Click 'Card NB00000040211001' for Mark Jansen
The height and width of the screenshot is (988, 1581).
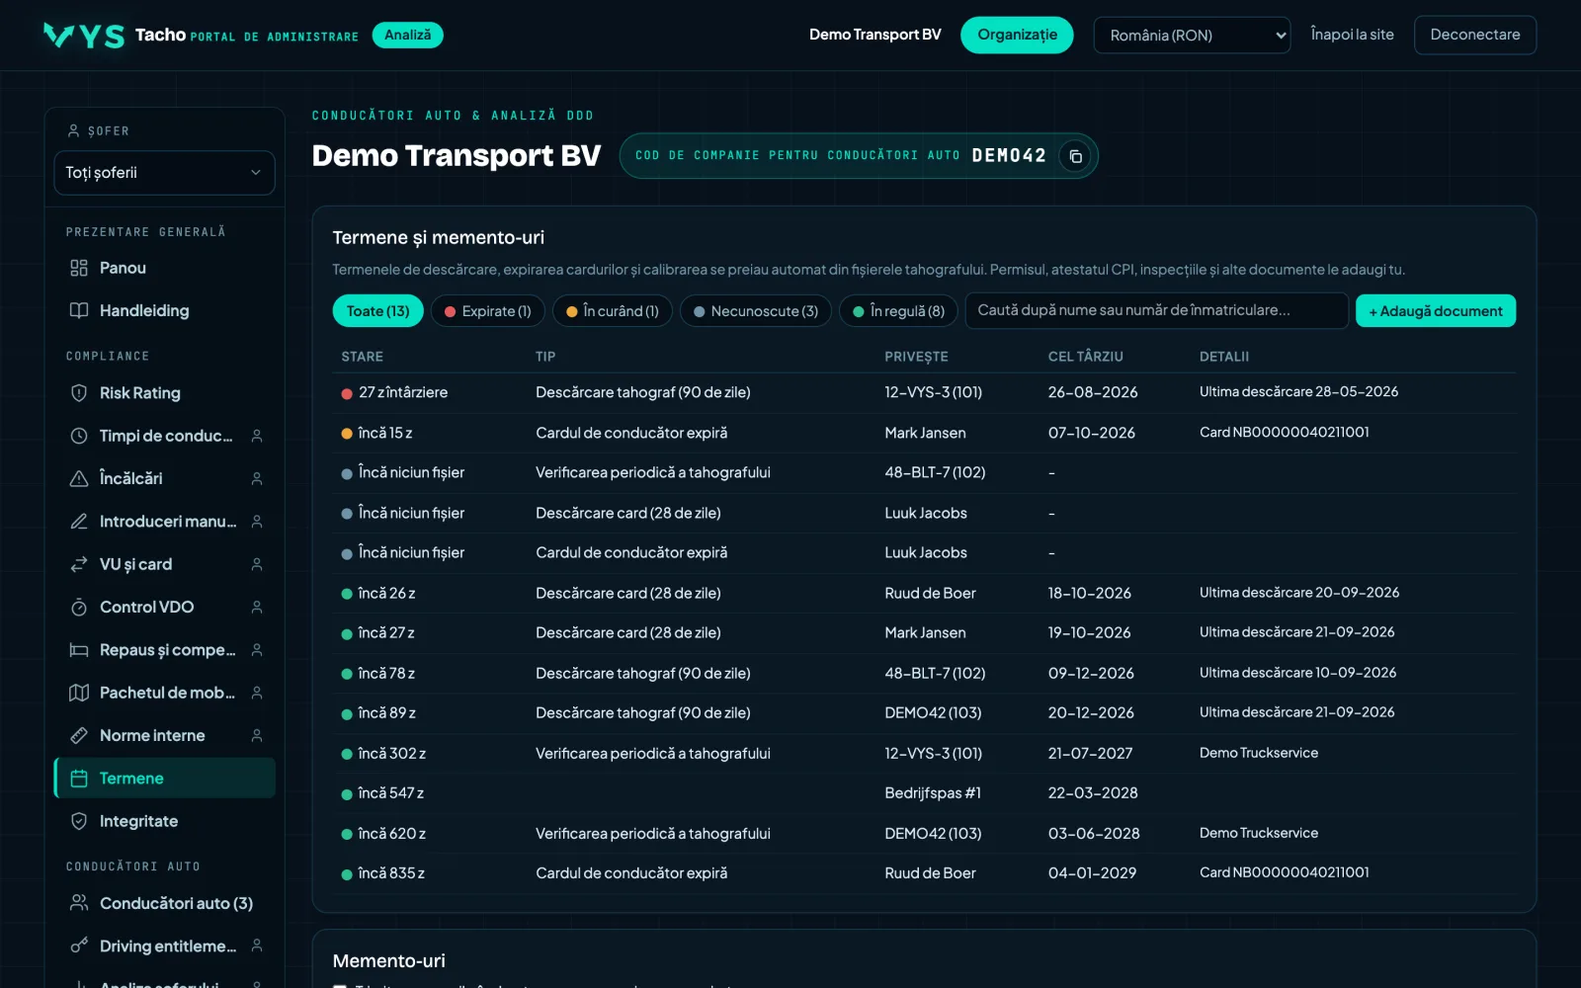coord(1284,433)
